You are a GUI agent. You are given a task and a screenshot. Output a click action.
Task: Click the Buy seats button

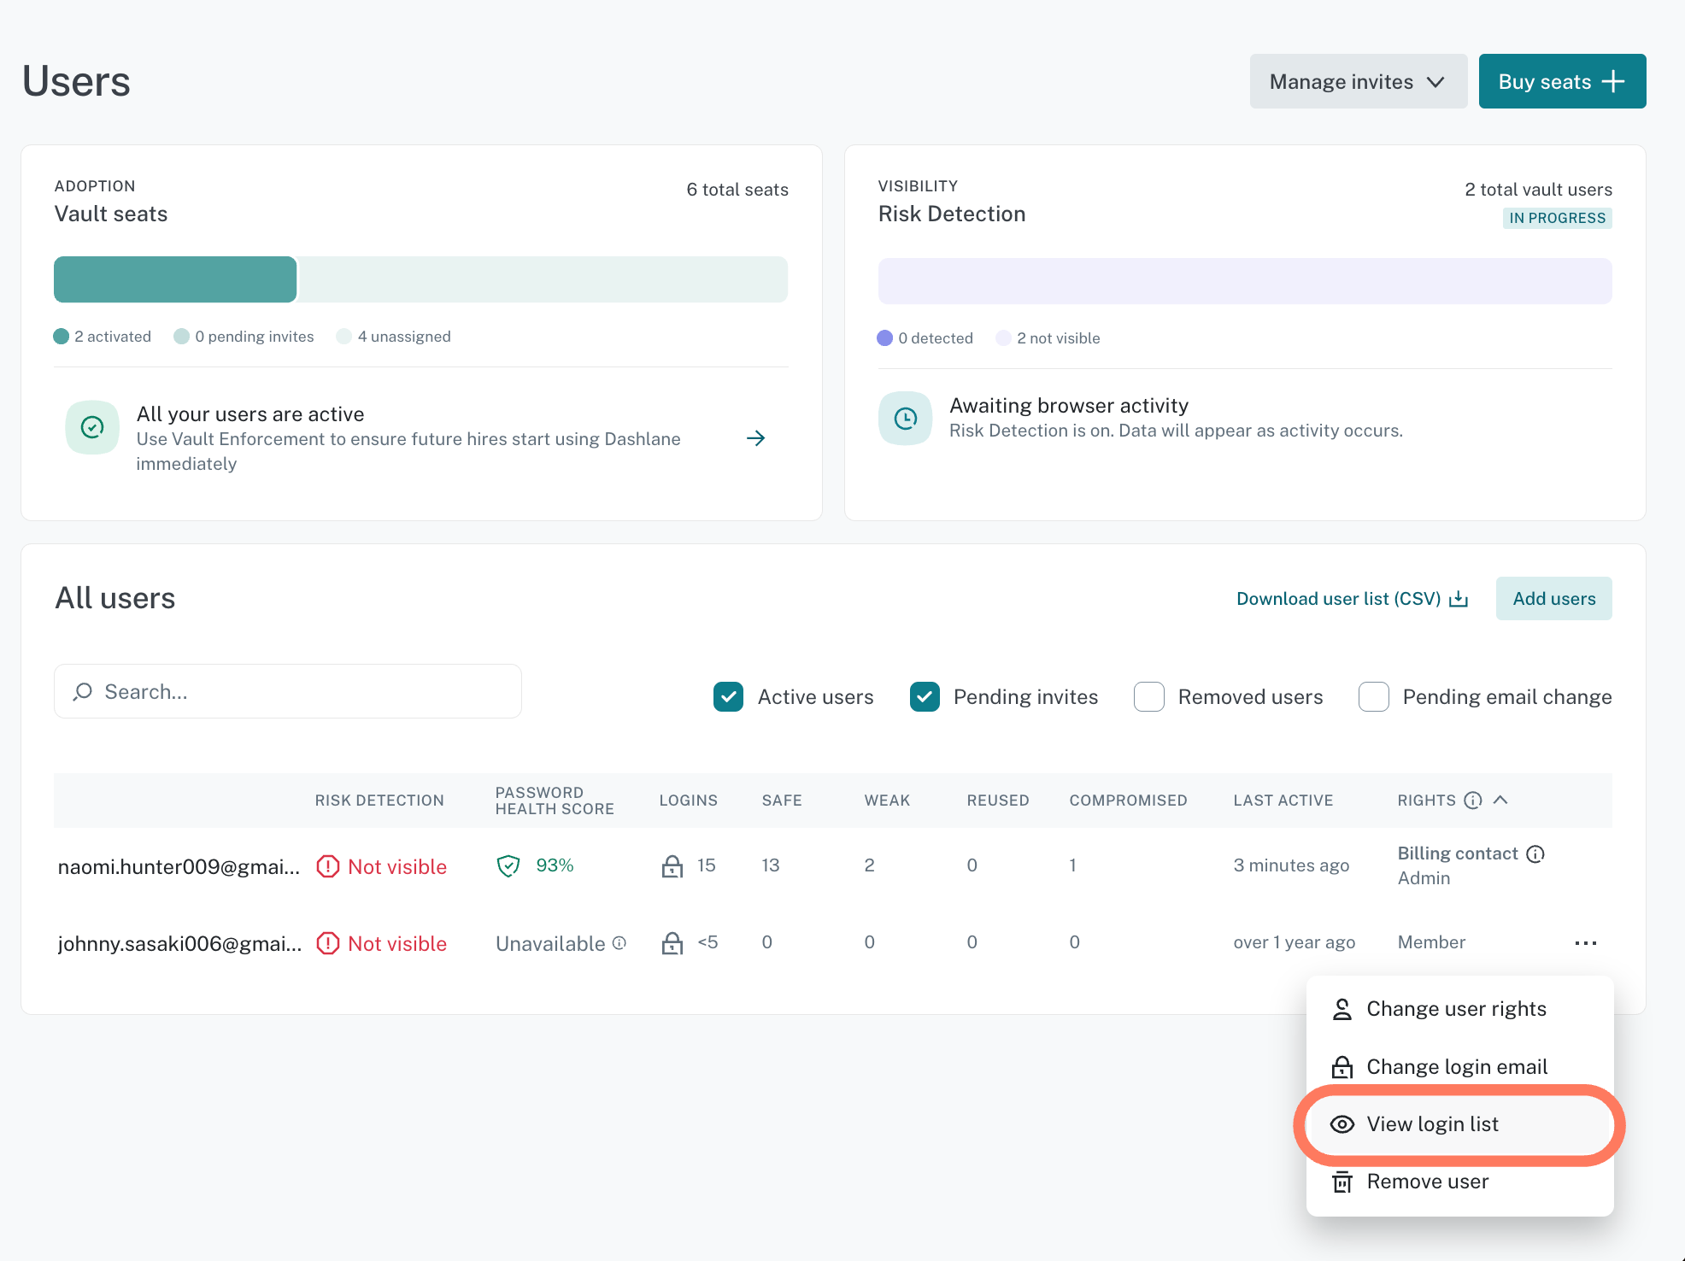pyautogui.click(x=1562, y=81)
